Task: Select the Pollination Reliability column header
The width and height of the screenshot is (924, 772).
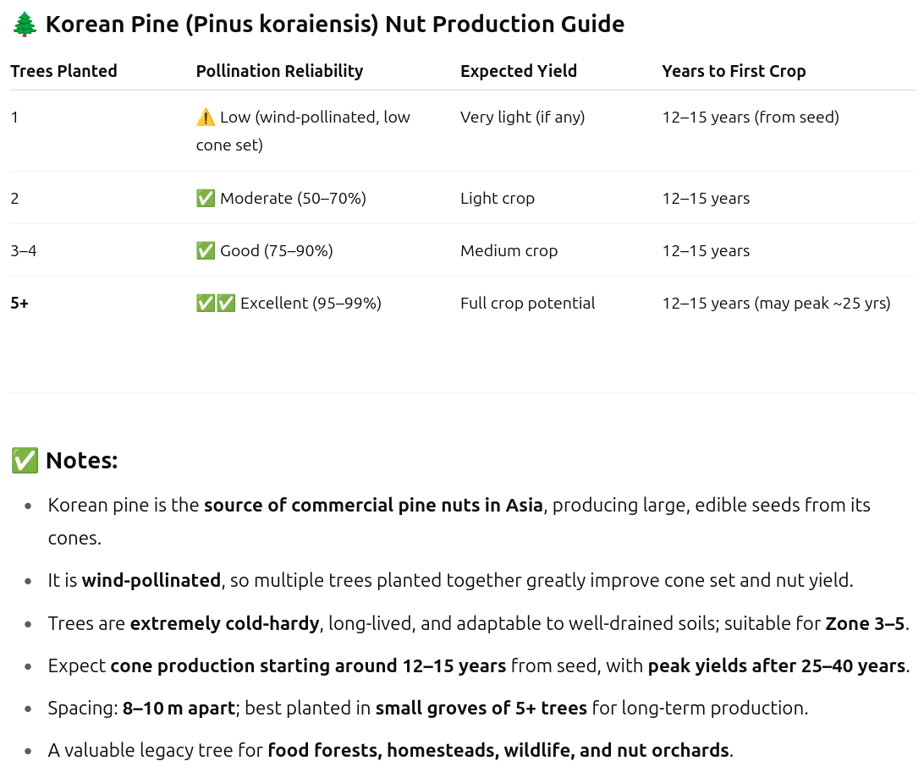Action: click(x=279, y=71)
